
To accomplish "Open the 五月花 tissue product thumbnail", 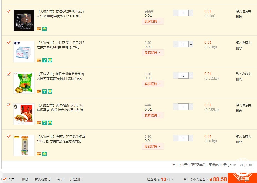I will click(24, 52).
